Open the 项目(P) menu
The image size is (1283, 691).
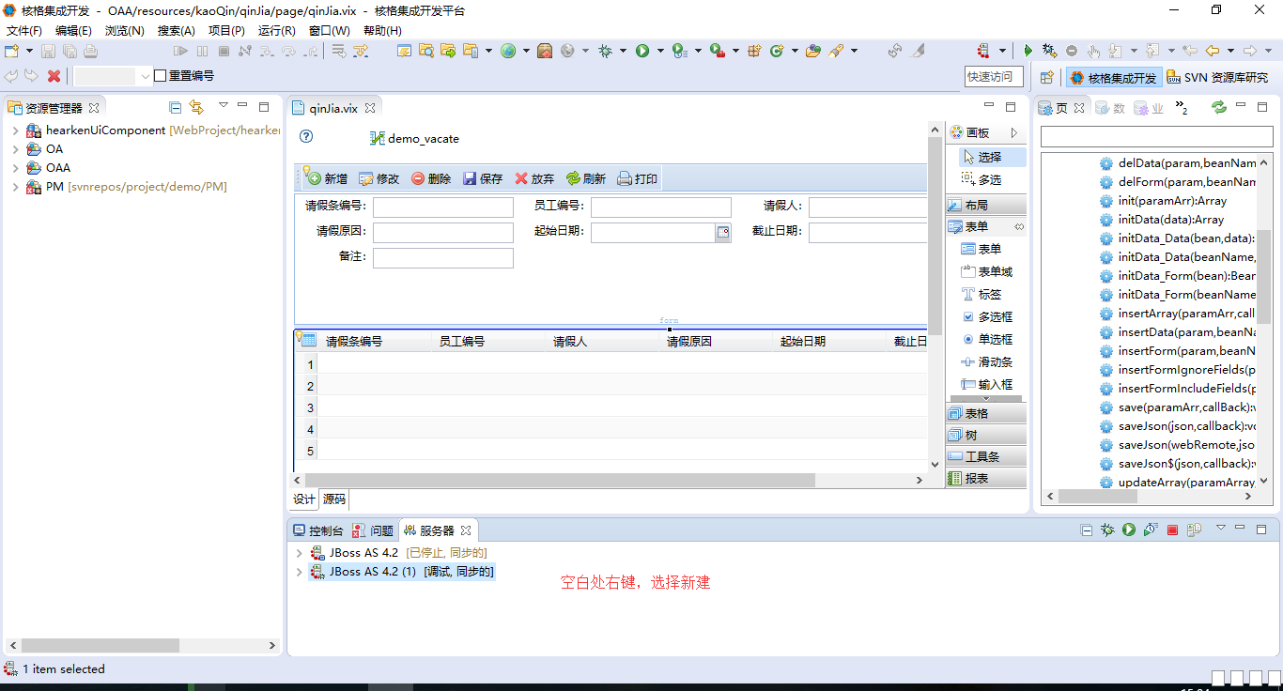(x=225, y=30)
